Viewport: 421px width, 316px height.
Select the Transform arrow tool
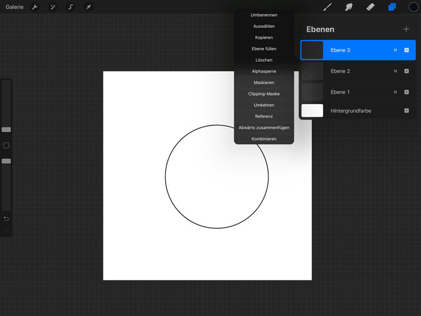coord(88,7)
